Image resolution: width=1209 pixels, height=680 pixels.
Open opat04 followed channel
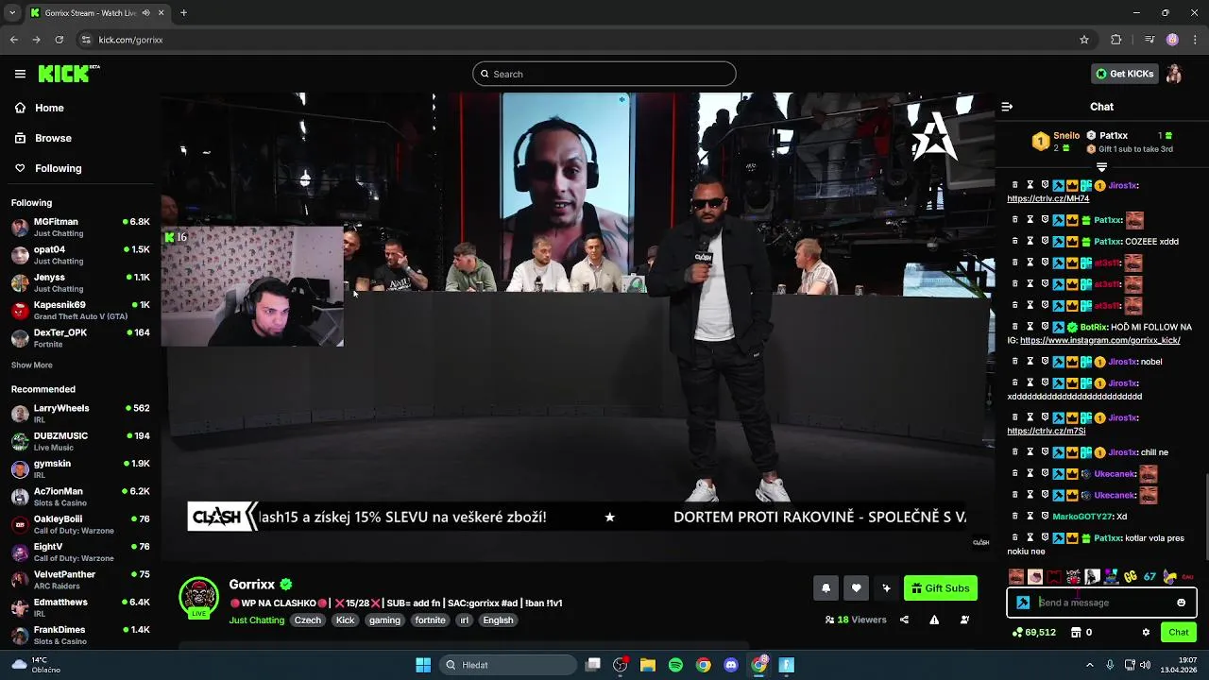pyautogui.click(x=80, y=255)
